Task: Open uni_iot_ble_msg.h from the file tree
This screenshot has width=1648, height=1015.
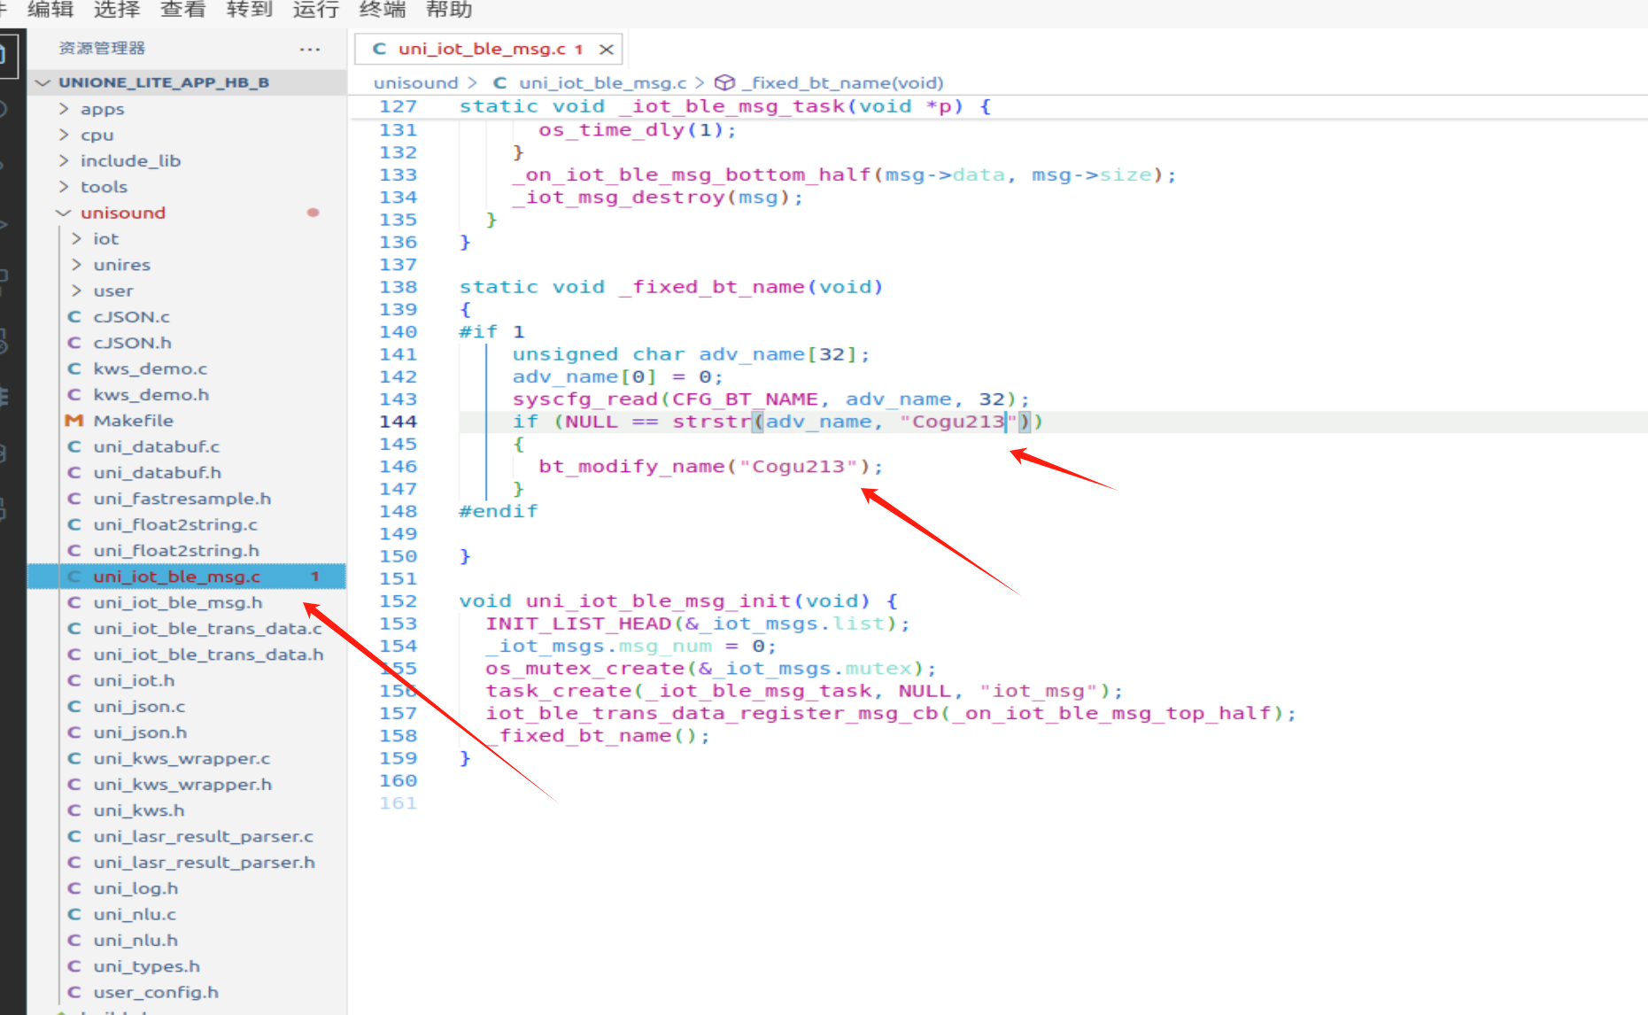Action: 178,602
